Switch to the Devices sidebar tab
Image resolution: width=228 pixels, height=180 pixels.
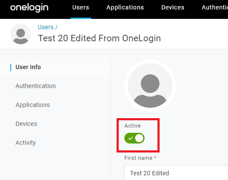tap(26, 124)
